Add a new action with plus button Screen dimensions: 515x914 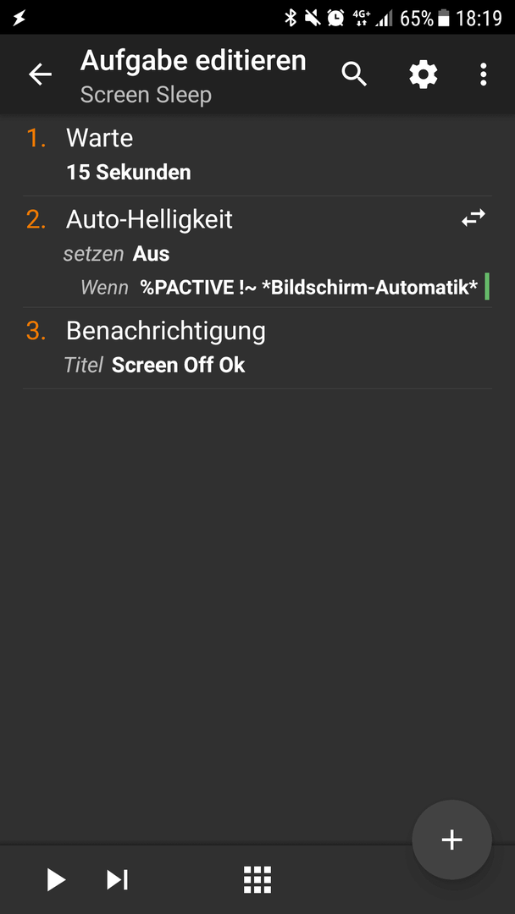(x=451, y=840)
